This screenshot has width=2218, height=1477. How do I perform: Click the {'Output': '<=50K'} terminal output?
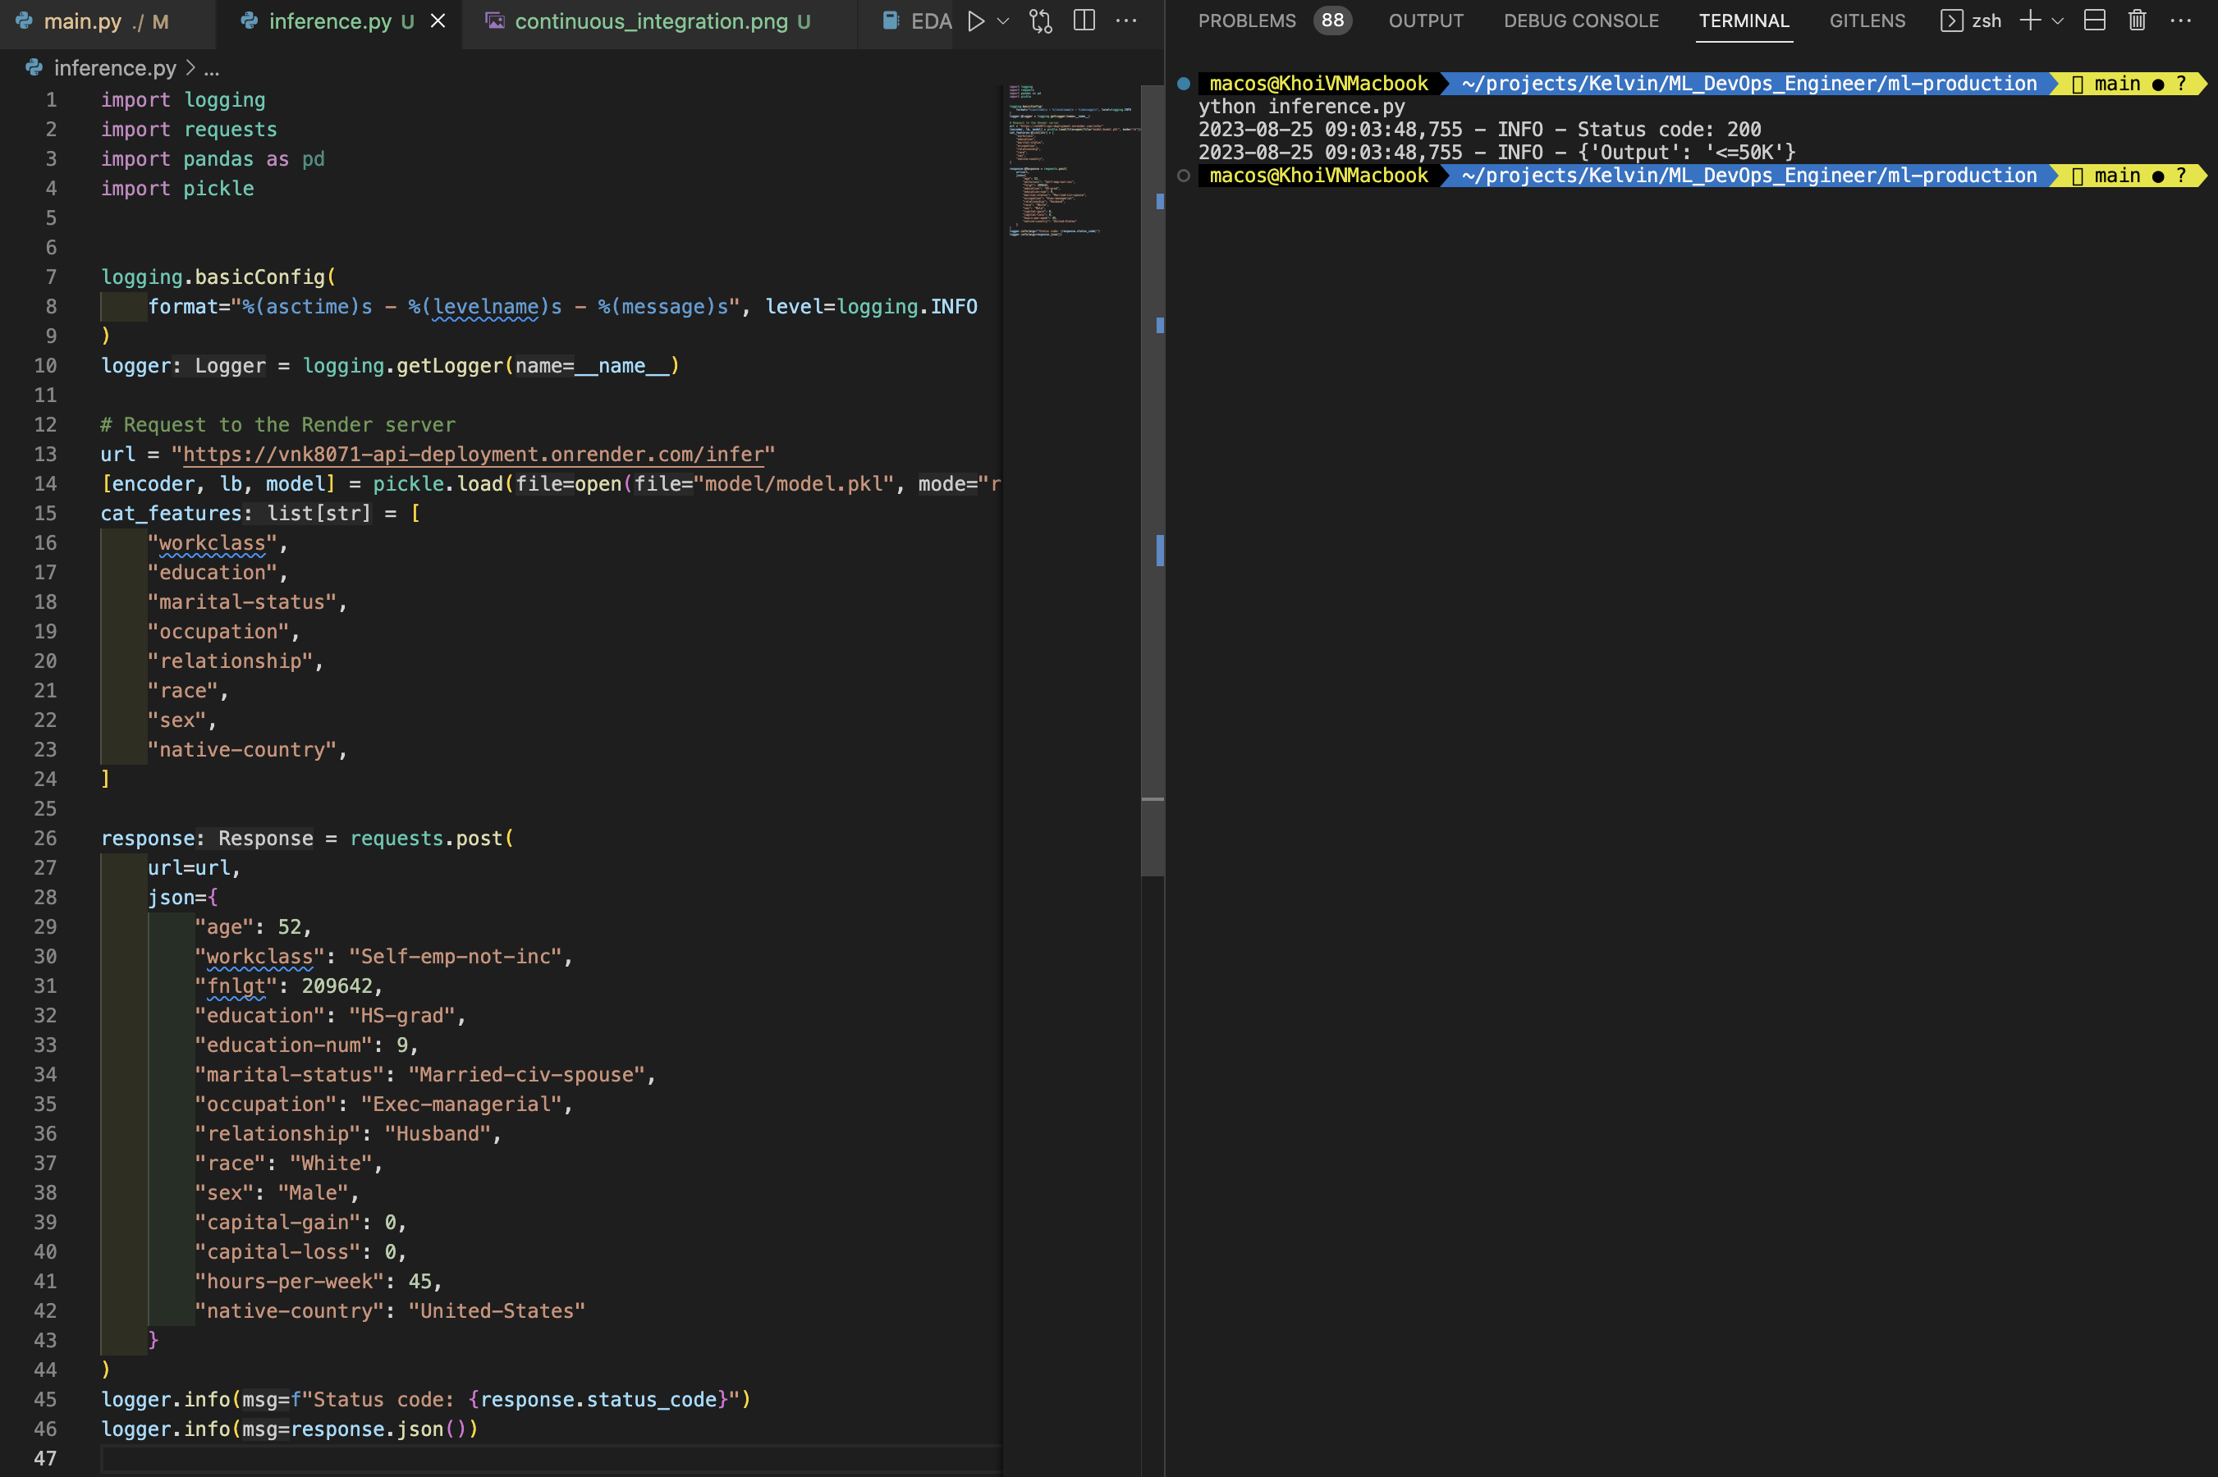(x=1687, y=152)
